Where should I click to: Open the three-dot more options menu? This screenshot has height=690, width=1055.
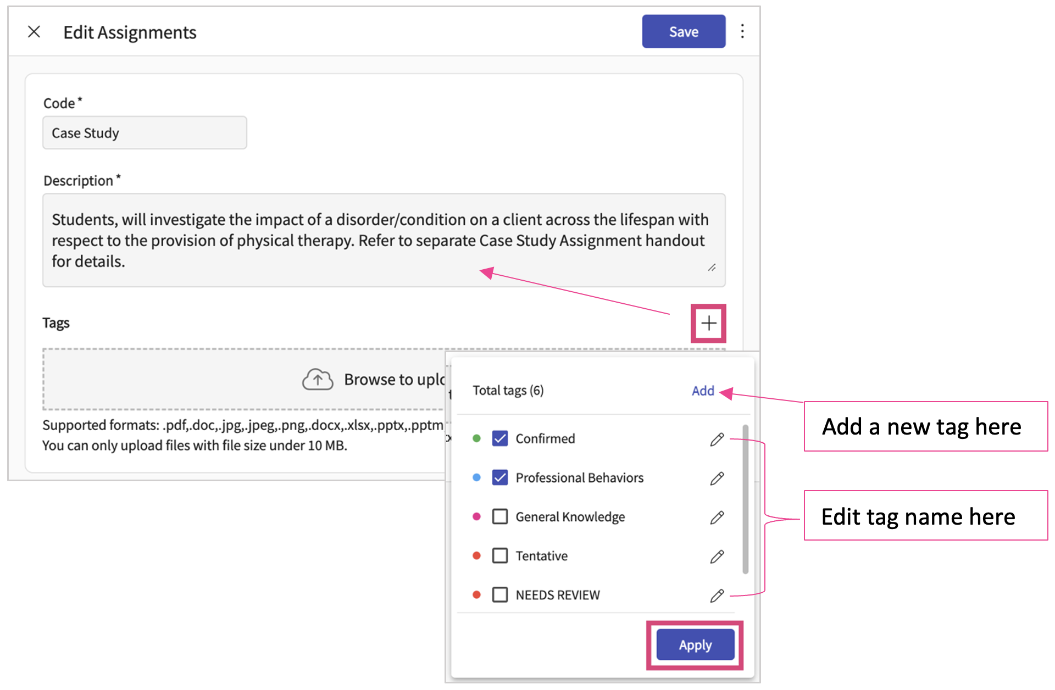[x=742, y=31]
